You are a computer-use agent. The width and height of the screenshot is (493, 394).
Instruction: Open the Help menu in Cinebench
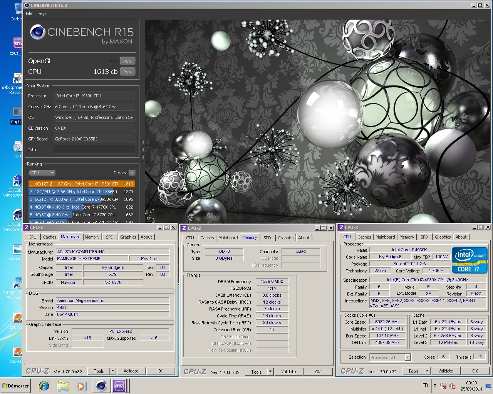click(x=41, y=13)
